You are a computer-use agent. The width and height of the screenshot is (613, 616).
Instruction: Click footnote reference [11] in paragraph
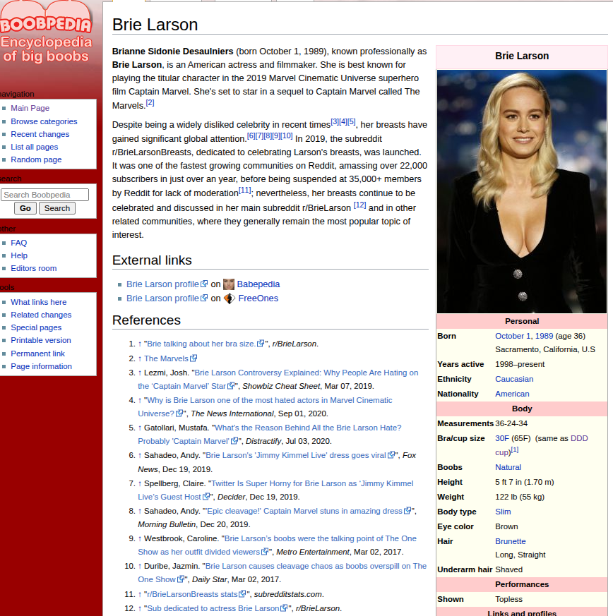pos(244,190)
